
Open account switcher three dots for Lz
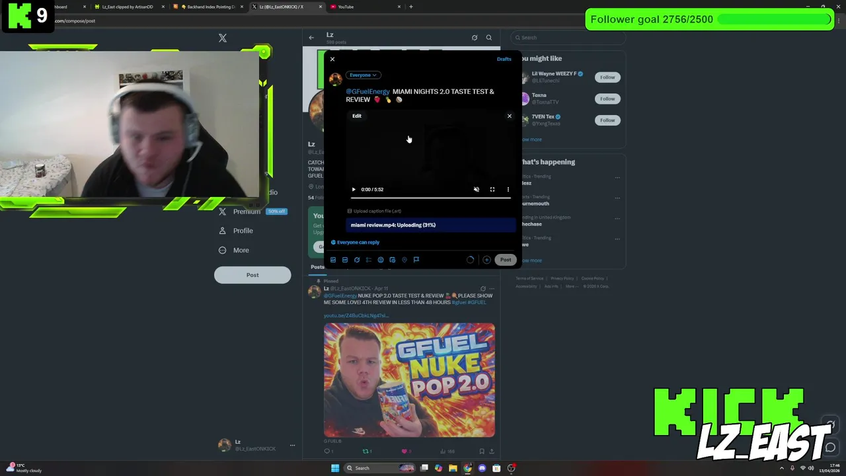(x=292, y=446)
